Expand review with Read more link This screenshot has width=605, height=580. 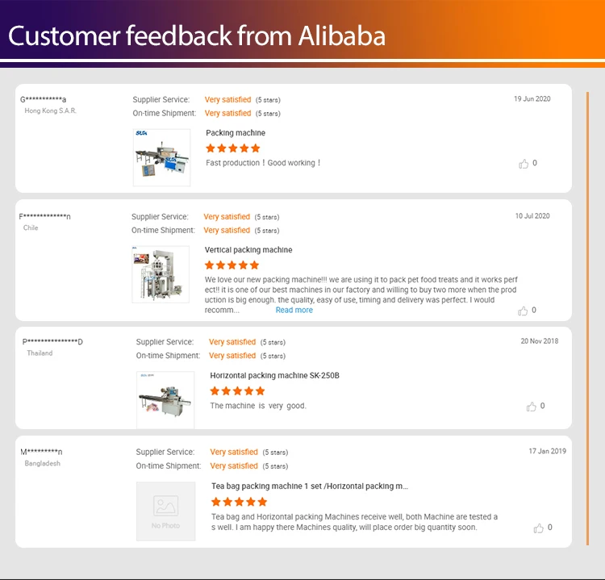click(x=294, y=311)
